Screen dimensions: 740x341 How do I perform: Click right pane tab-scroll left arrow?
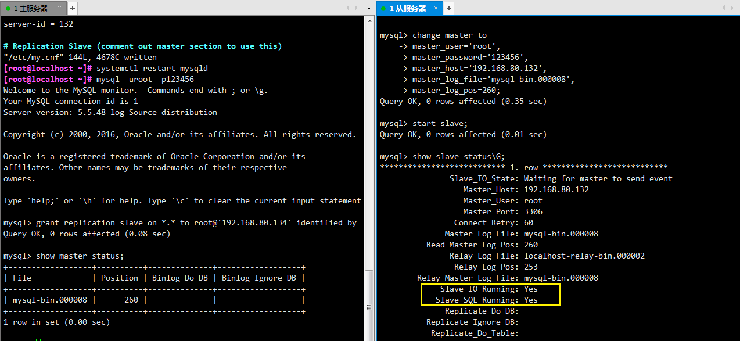coord(723,8)
